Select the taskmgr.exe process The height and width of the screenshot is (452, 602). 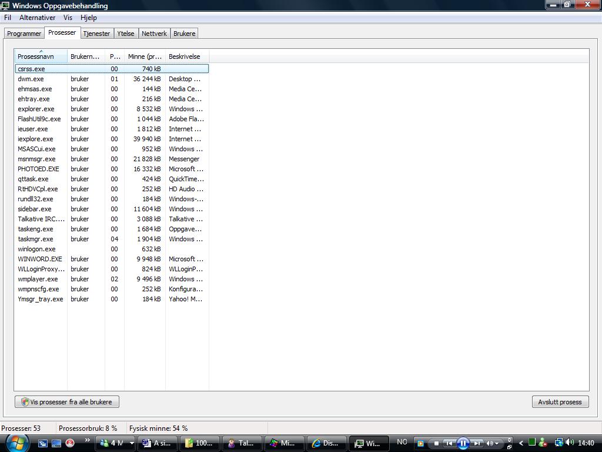(112, 239)
